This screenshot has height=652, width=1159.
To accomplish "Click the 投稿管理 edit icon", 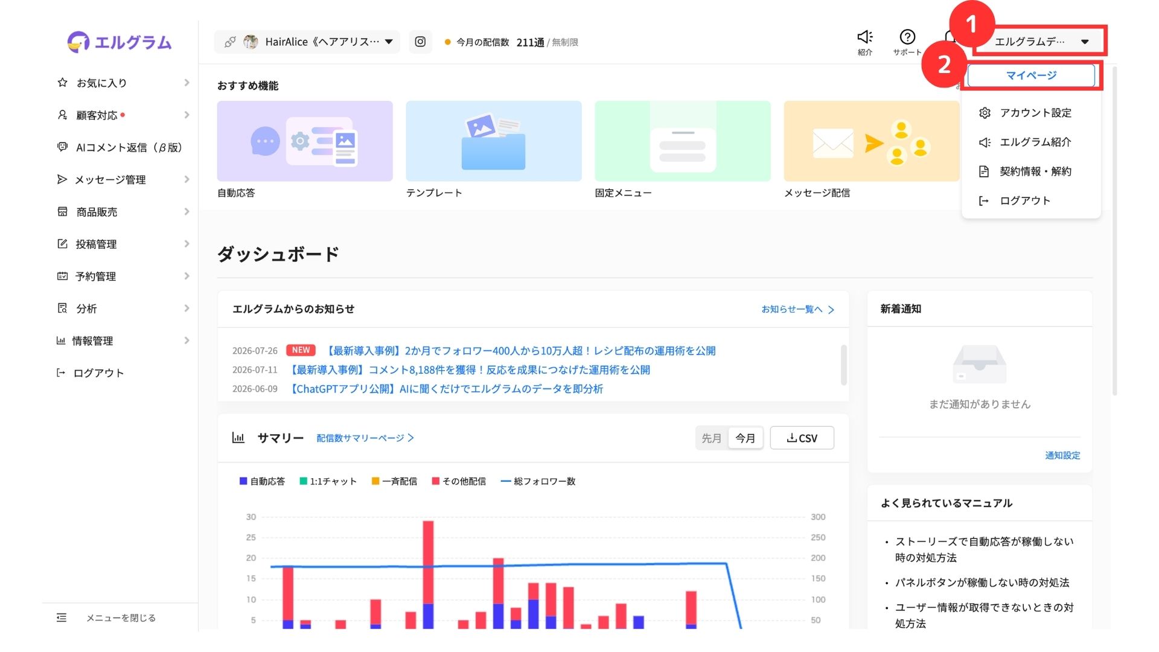I will coord(62,244).
